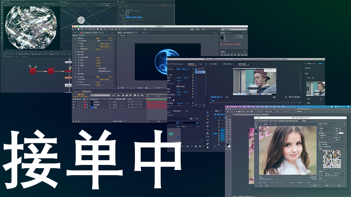Expand the Size property under CC Lens
Image resolution: width=351 pixels, height=197 pixels.
tap(76, 82)
